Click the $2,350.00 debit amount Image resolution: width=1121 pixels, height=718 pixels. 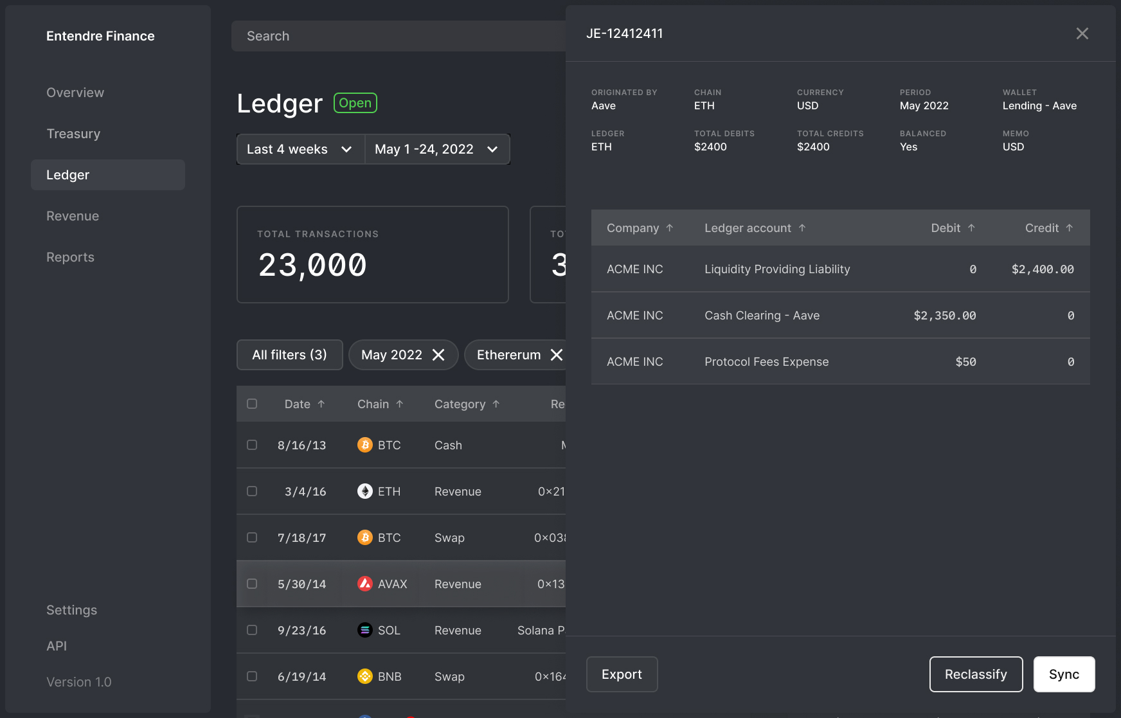[x=945, y=316]
